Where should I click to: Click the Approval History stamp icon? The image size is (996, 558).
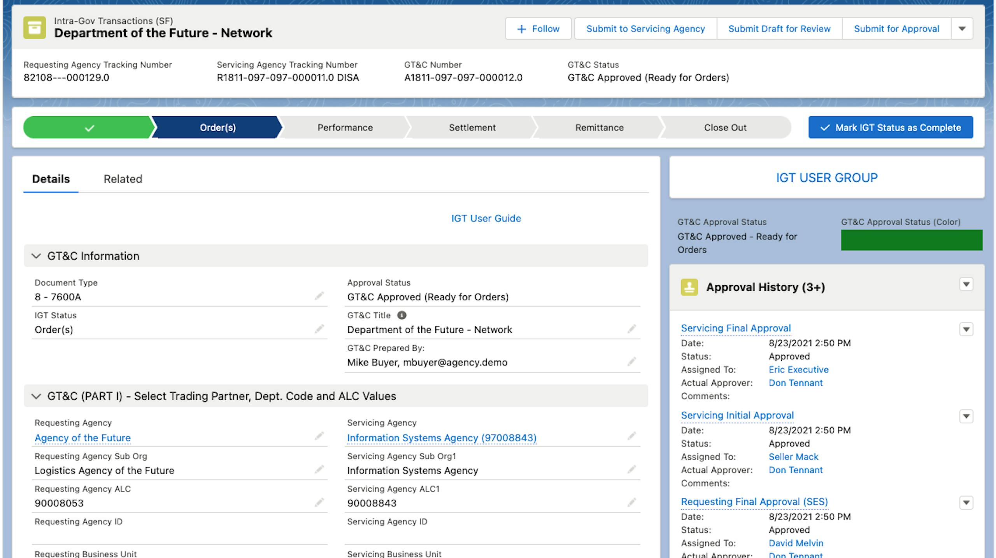point(689,287)
